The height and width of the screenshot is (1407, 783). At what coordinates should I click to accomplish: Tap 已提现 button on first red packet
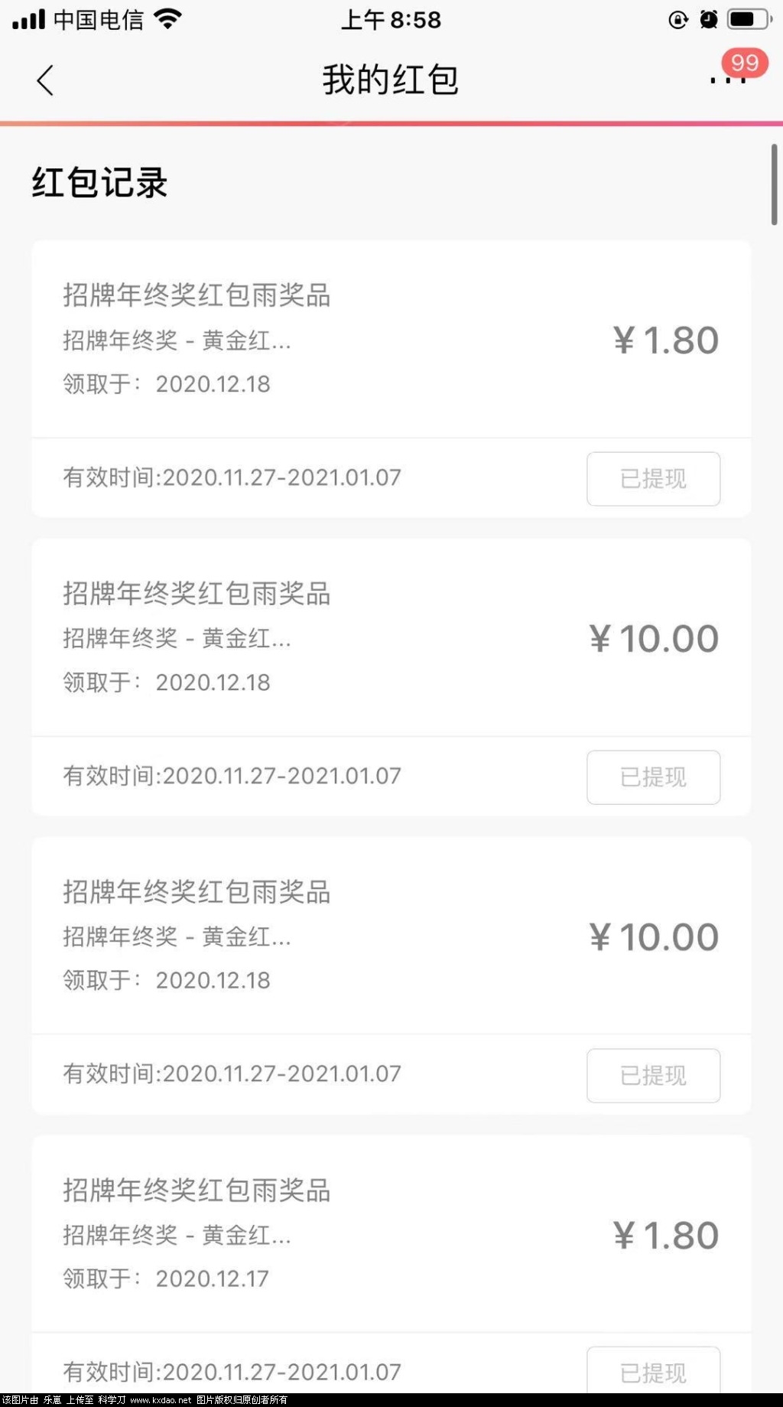[653, 479]
